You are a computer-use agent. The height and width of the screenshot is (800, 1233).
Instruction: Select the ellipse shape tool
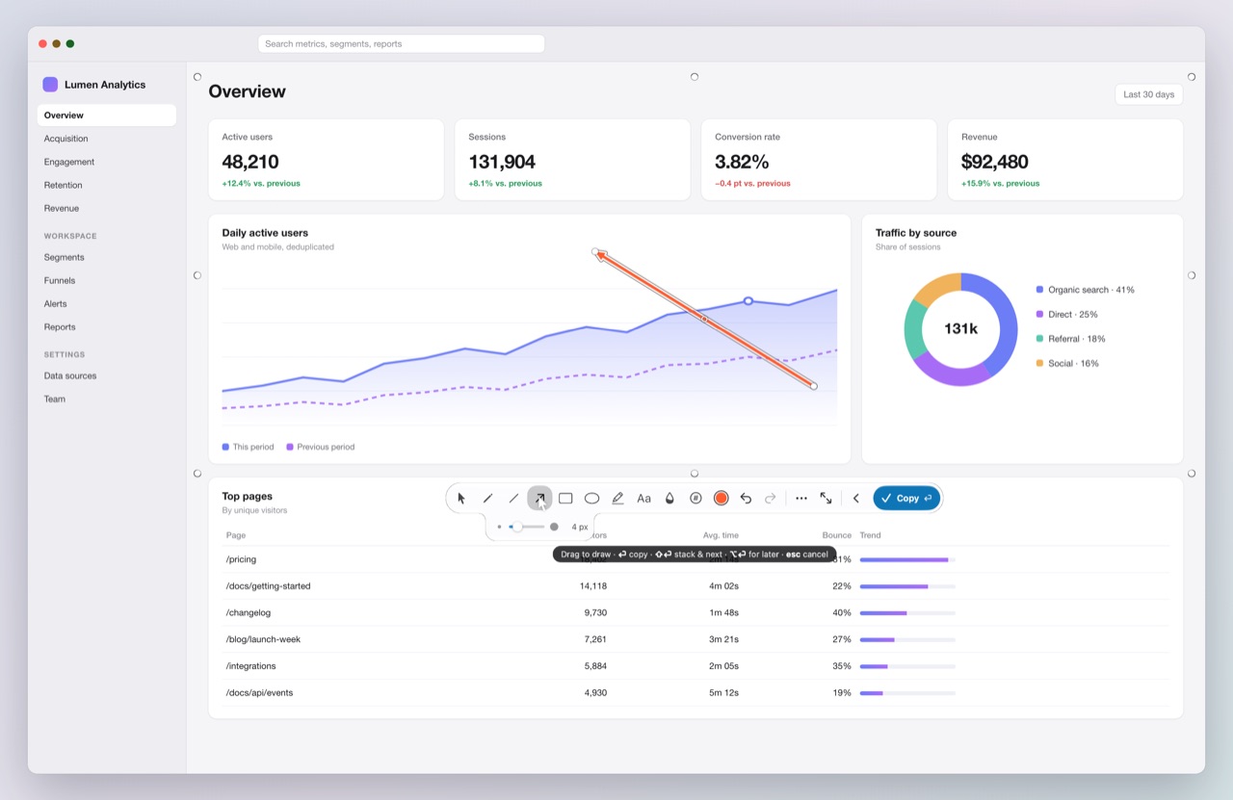[x=591, y=498]
